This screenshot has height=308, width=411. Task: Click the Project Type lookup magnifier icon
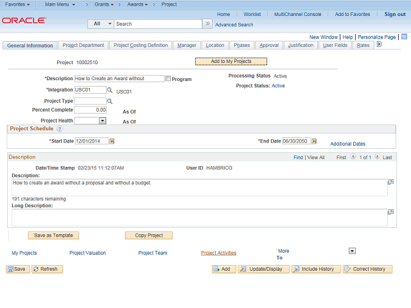(x=110, y=101)
